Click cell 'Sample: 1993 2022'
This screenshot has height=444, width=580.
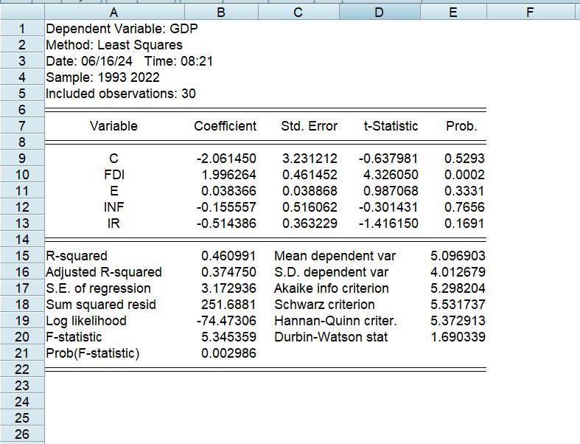click(102, 77)
